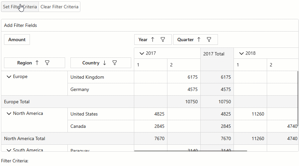The height and width of the screenshot is (166, 299).
Task: Collapse the South America region row
Action: click(9, 150)
